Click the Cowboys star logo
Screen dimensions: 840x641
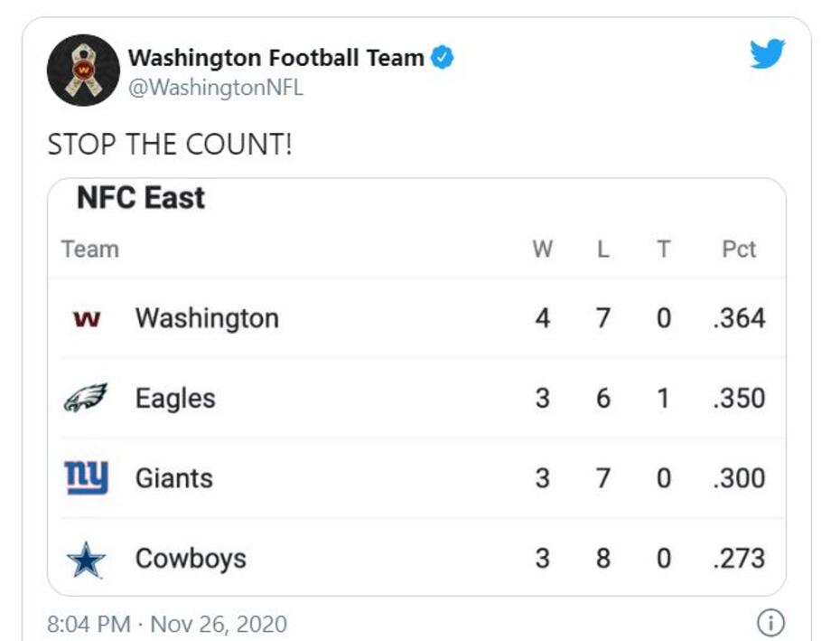[x=86, y=560]
